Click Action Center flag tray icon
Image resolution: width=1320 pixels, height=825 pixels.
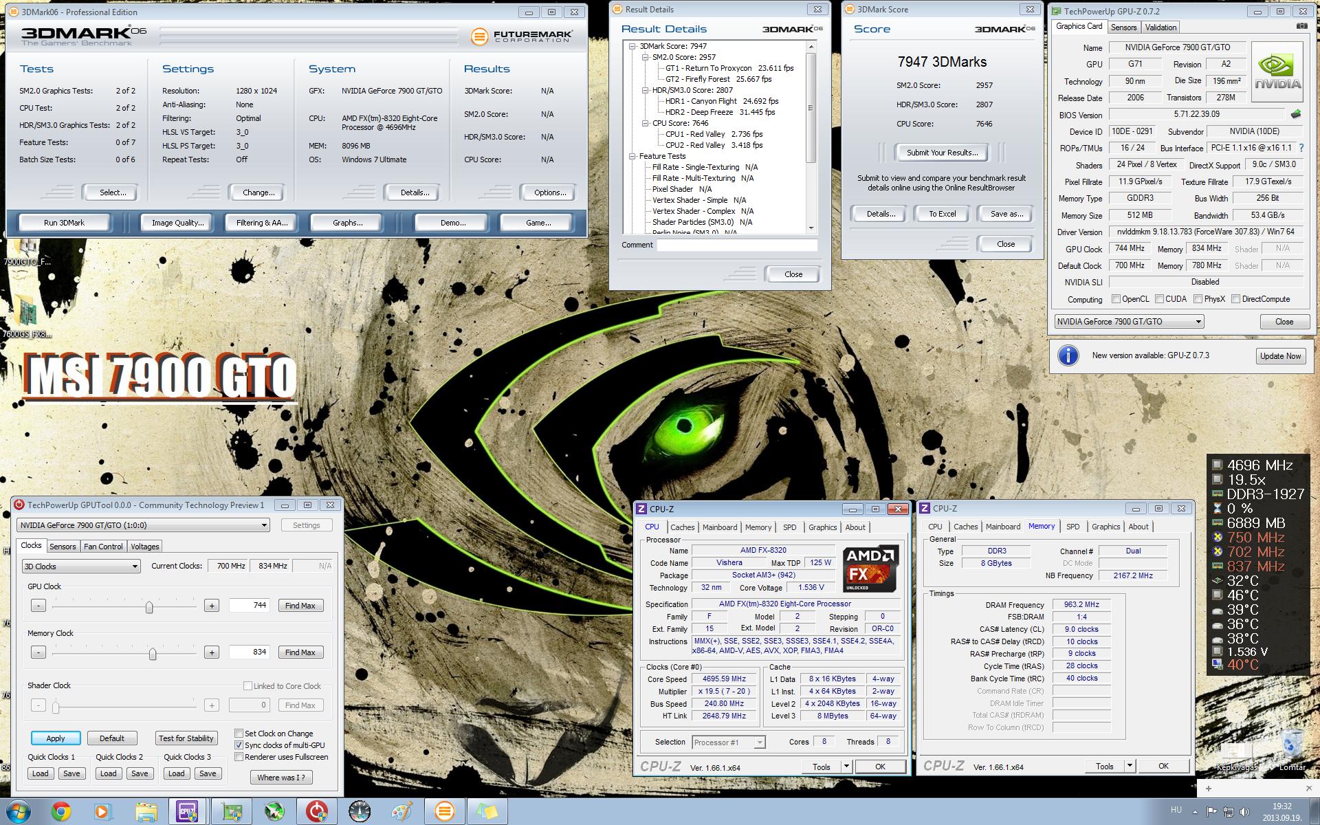pyautogui.click(x=1211, y=812)
